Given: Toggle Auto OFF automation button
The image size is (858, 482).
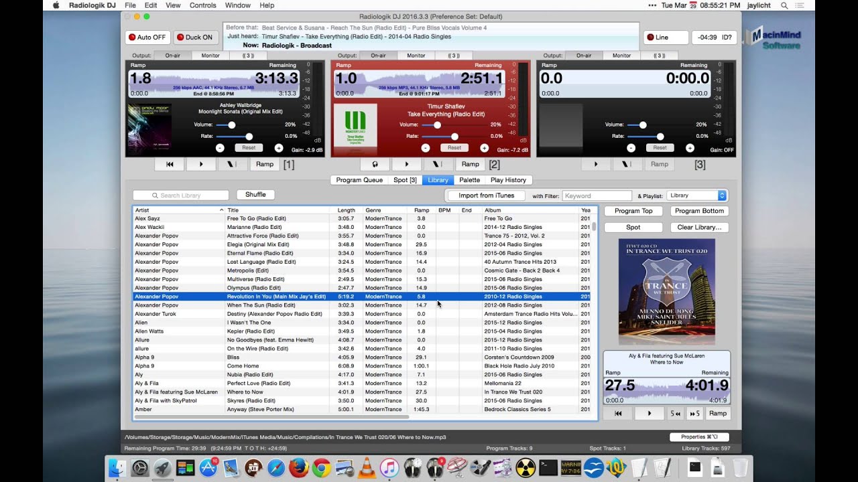Looking at the screenshot, I should tap(147, 37).
